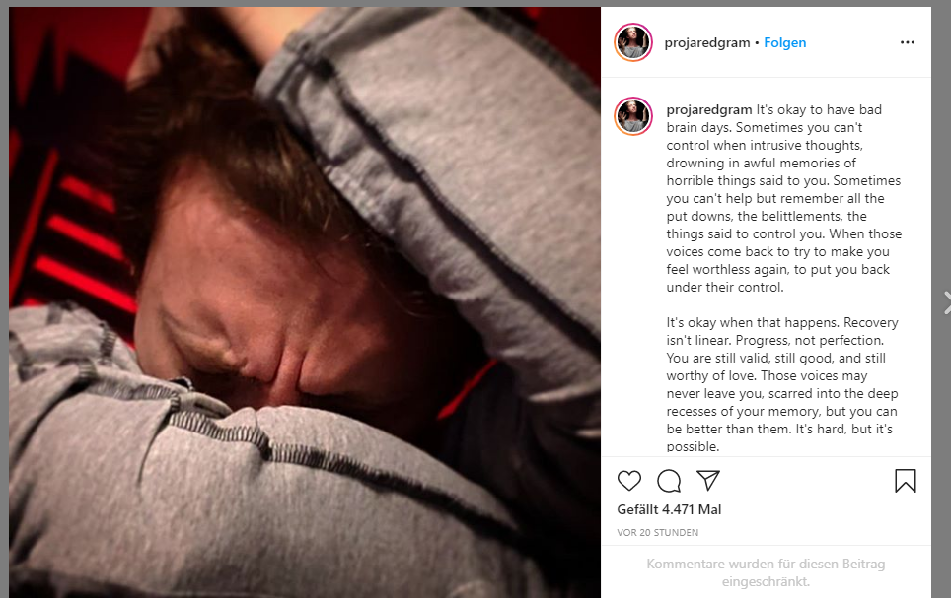Click the caption paragraph starting It's okay to have
This screenshot has height=598, width=951.
783,198
